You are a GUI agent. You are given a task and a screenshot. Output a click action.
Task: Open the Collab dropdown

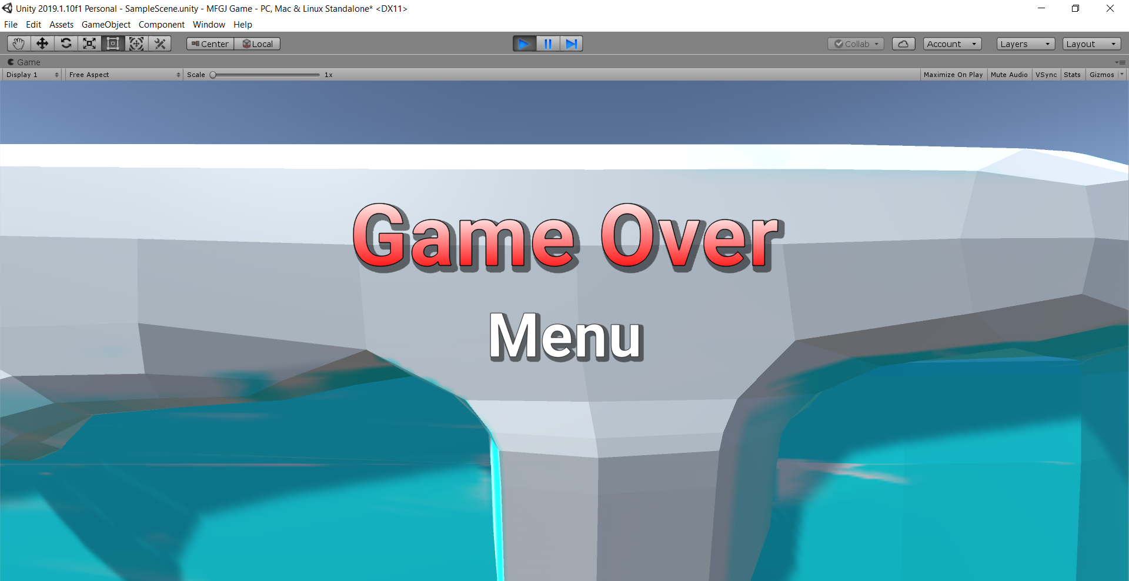856,44
